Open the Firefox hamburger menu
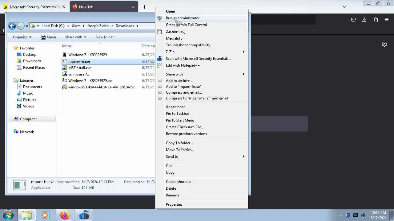This screenshot has height=221, width=394. pos(387,20)
